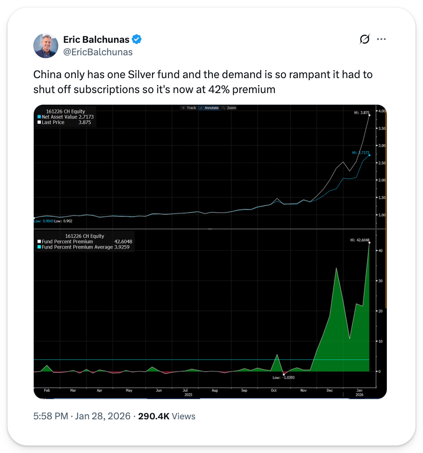This screenshot has width=423, height=453.
Task: Select the Track tool in chart toolbar
Action: (189, 108)
